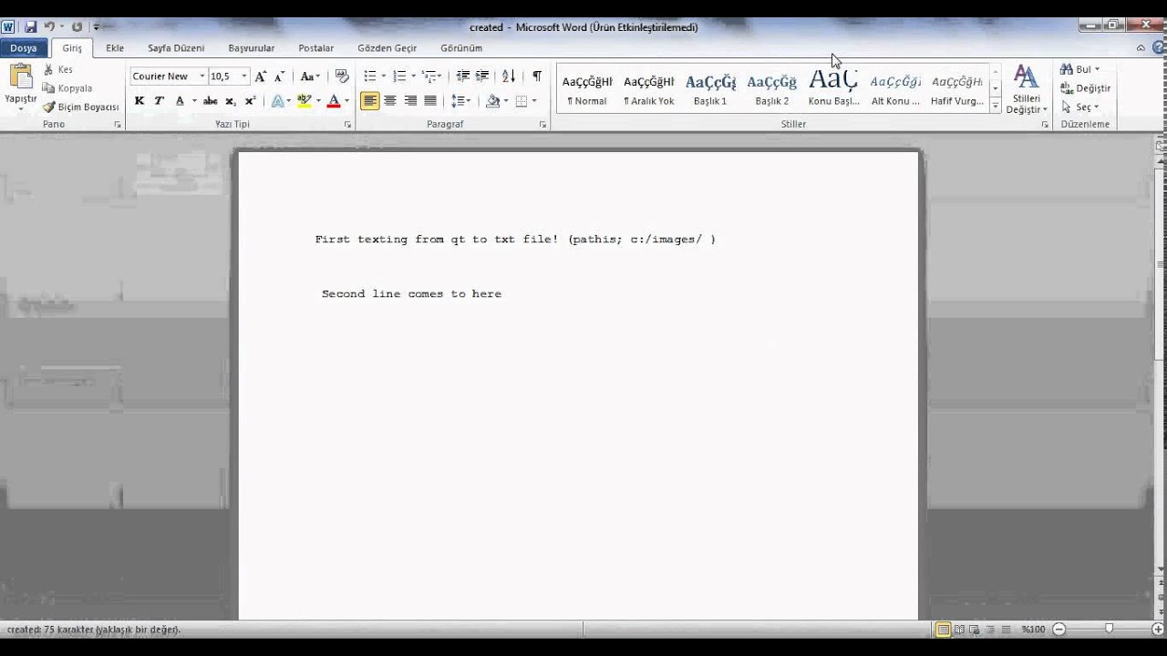This screenshot has width=1167, height=656.
Task: Open the change case Aa dropdown
Action: 311,77
